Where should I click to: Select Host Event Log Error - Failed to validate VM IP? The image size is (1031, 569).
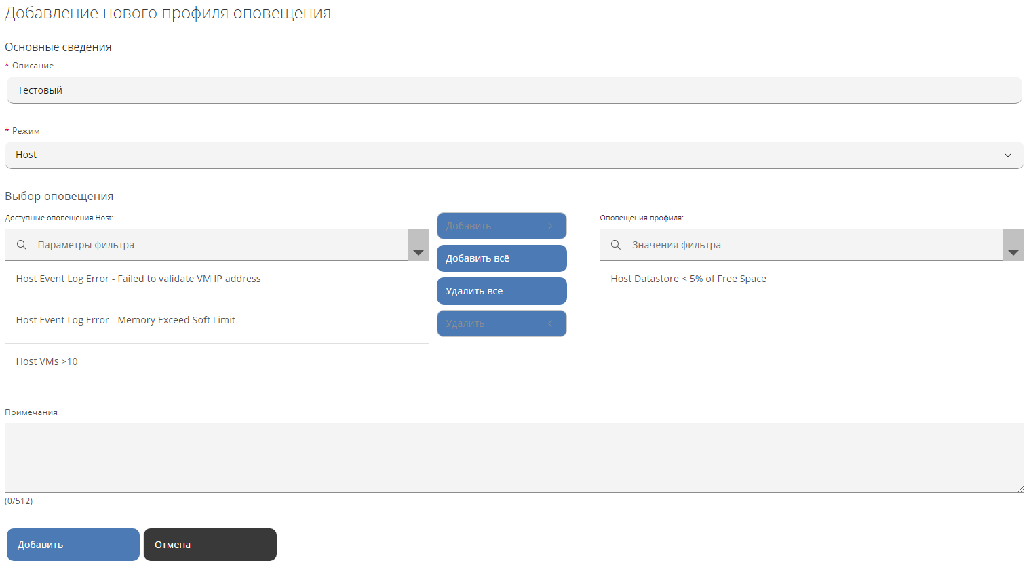[138, 279]
